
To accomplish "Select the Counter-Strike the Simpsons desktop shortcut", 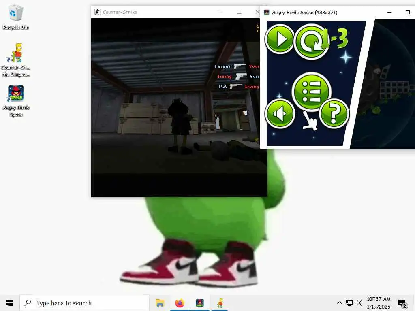I will pyautogui.click(x=16, y=60).
